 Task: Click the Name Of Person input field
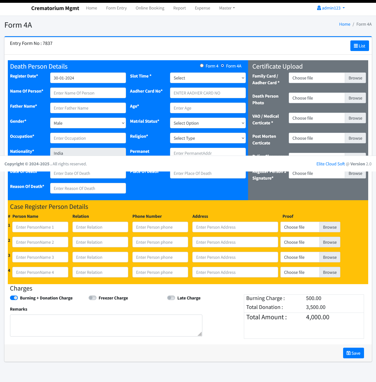[x=88, y=93]
